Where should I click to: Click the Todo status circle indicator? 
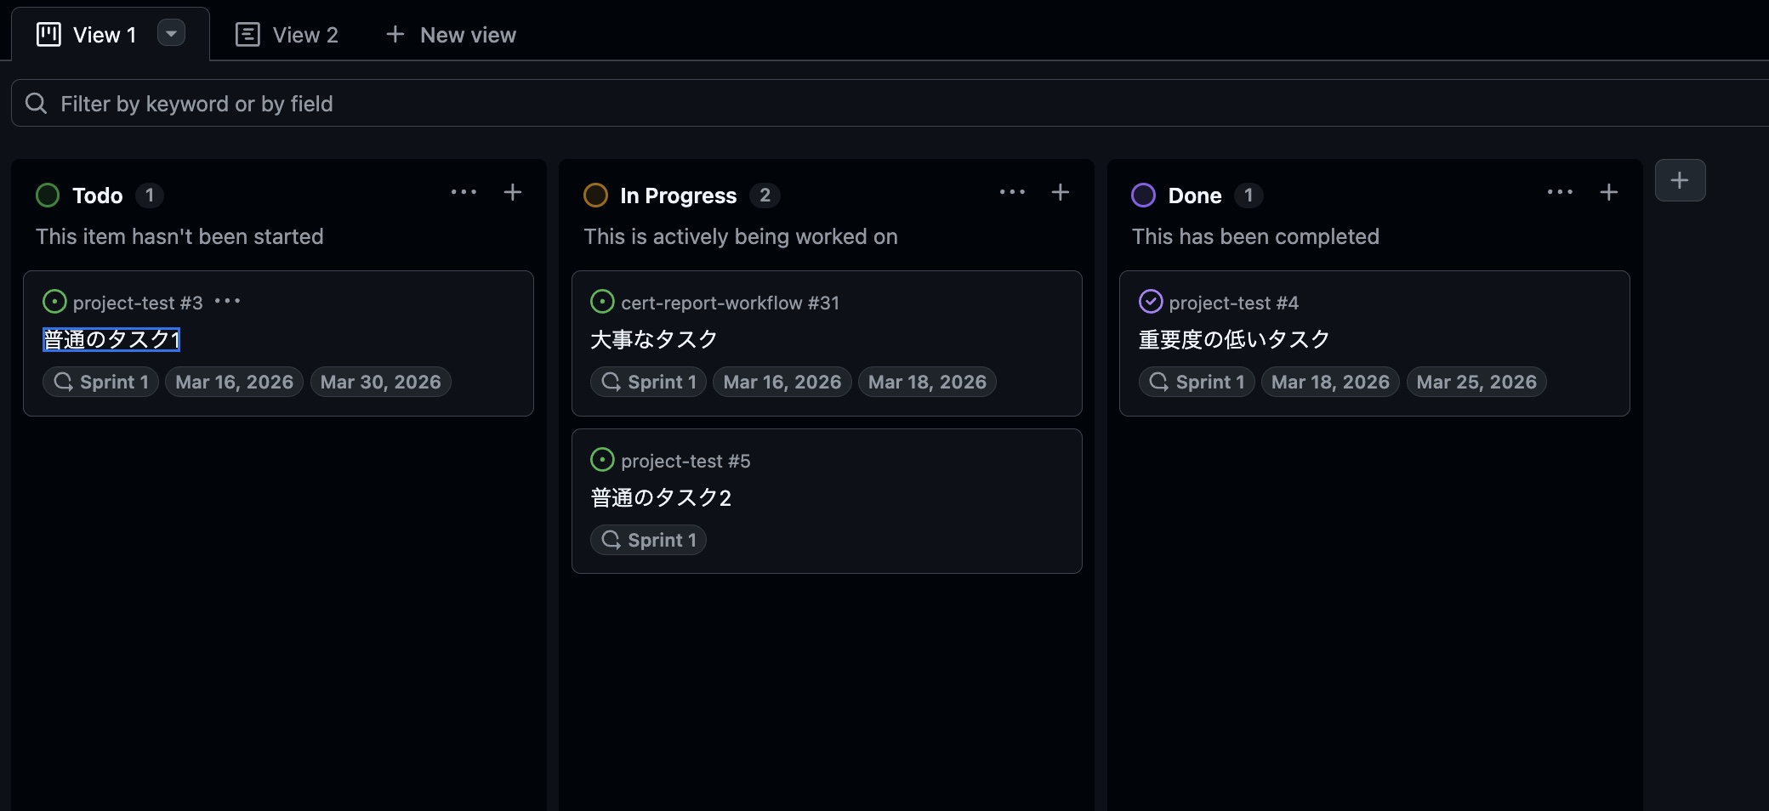pyautogui.click(x=48, y=196)
